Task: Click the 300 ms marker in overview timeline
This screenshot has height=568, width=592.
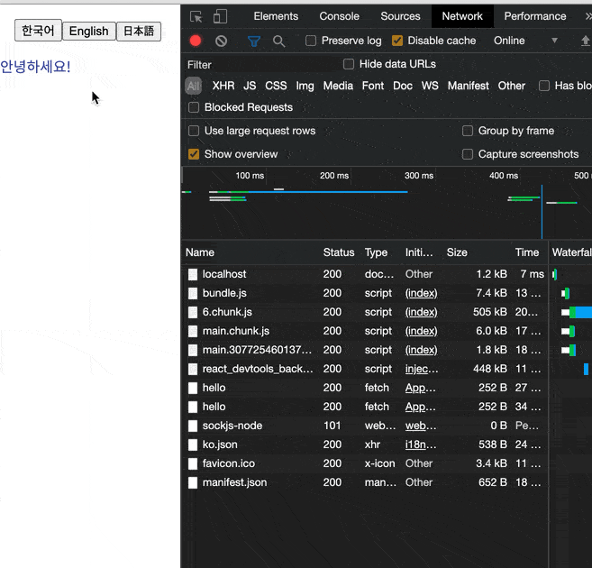Action: [x=419, y=176]
